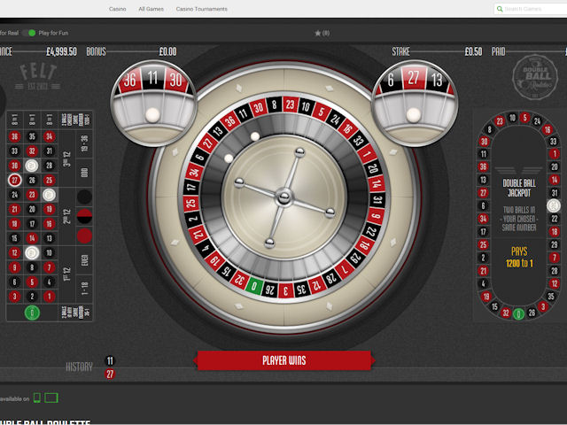
Task: Bet on the 1st 12 dozen
Action: [67, 274]
